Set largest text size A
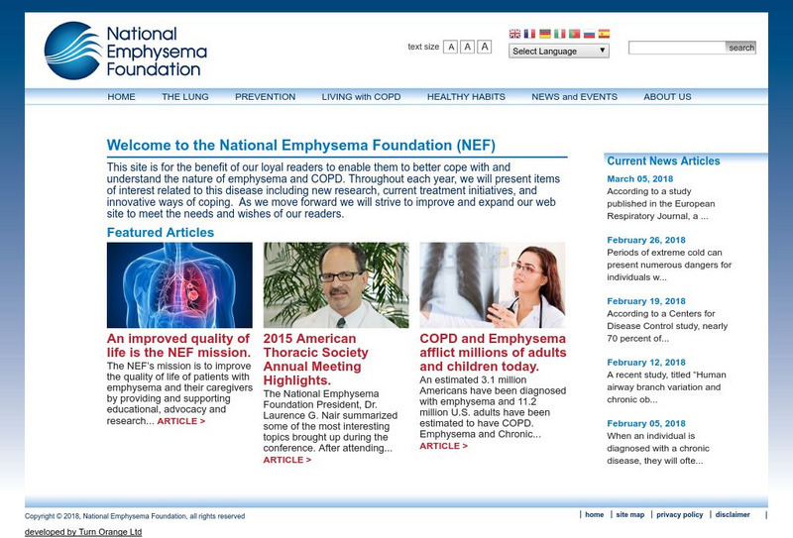Image resolution: width=793 pixels, height=538 pixels. click(485, 47)
